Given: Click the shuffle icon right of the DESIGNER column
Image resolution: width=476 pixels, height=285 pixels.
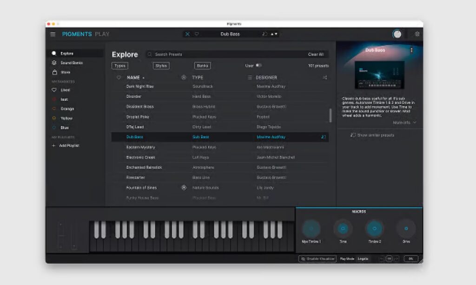Looking at the screenshot, I should point(325,78).
